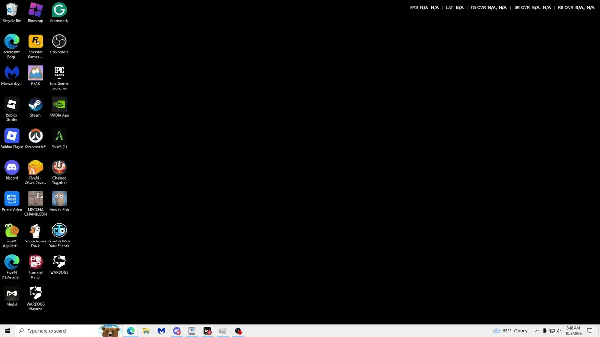Open the volume control in tray

[x=559, y=331]
